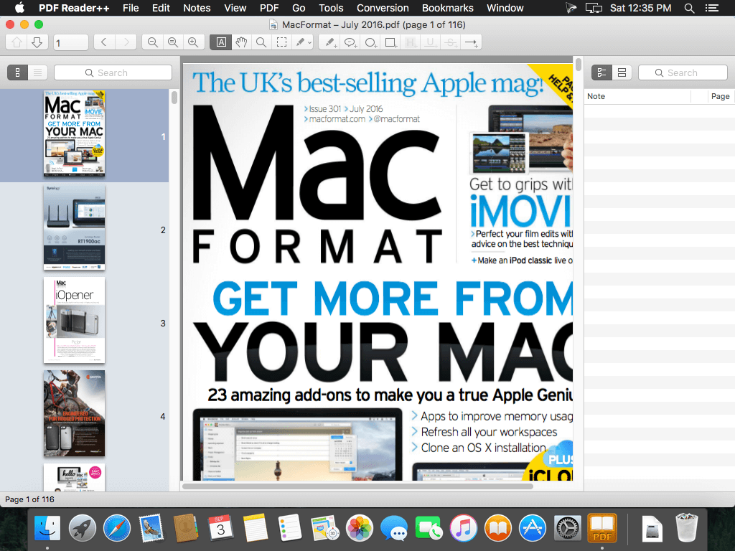Image resolution: width=735 pixels, height=551 pixels.
Task: Open the Go menu
Action: (299, 8)
